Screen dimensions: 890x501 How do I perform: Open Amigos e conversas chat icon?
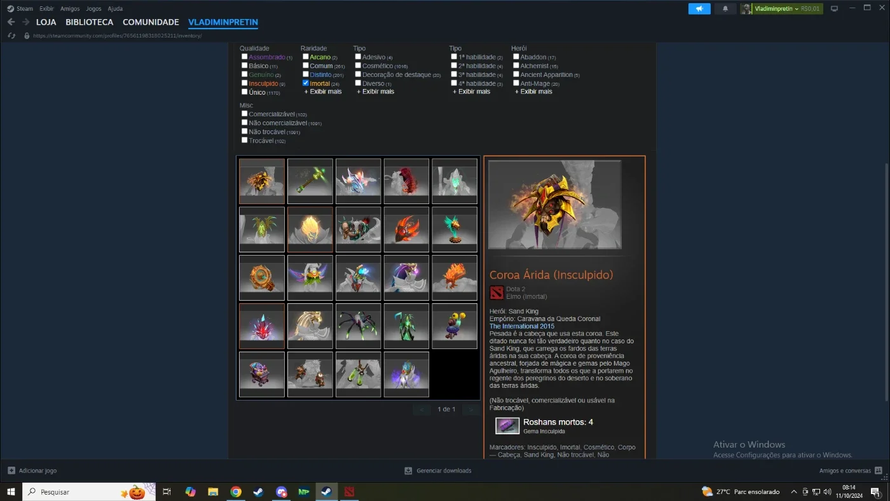[878, 470]
